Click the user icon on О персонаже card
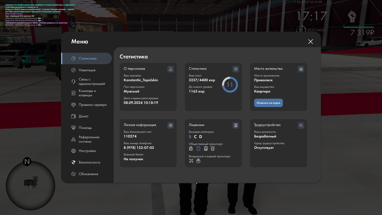Image resolution: width=382 pixels, height=215 pixels. (x=170, y=69)
